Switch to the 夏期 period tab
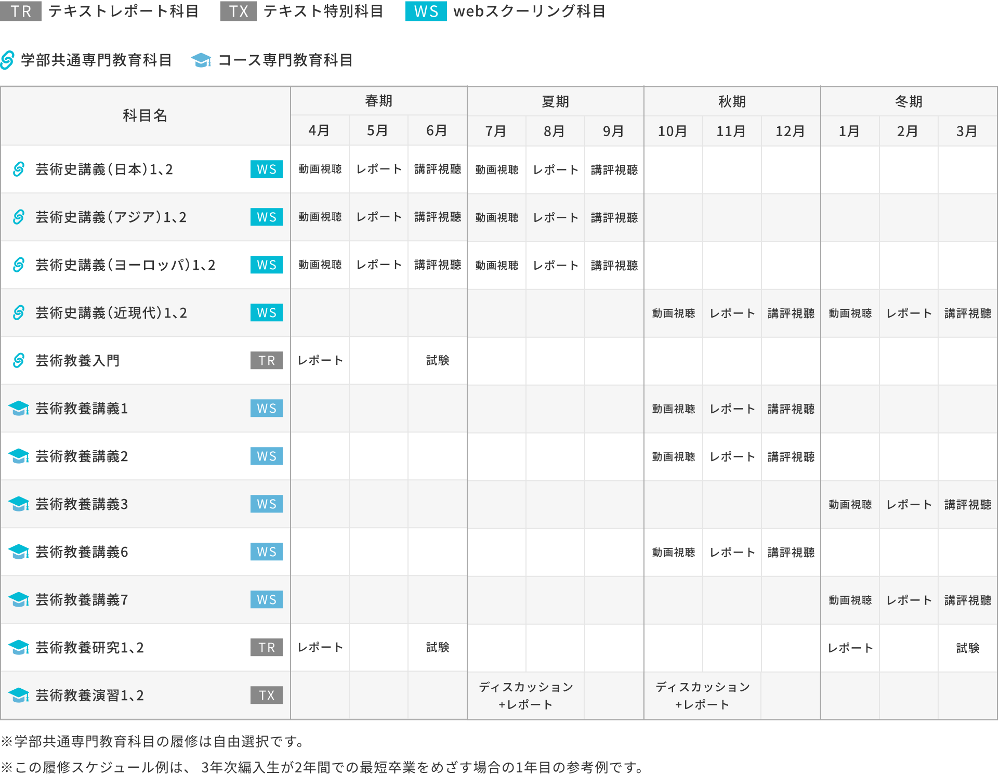The image size is (1000, 774). coord(555,101)
